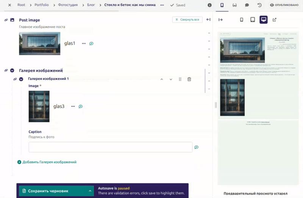Move Галерея изображений 1 up
This screenshot has height=198, width=303.
(162, 79)
